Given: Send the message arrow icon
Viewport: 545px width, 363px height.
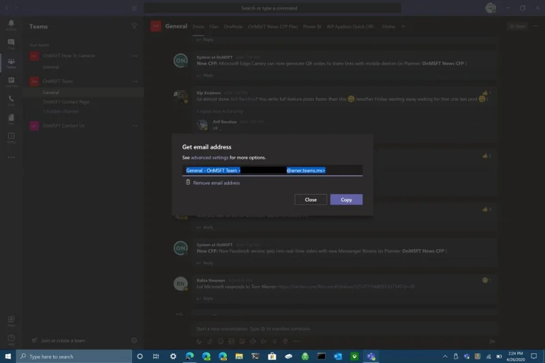Looking at the screenshot, I should (x=492, y=341).
